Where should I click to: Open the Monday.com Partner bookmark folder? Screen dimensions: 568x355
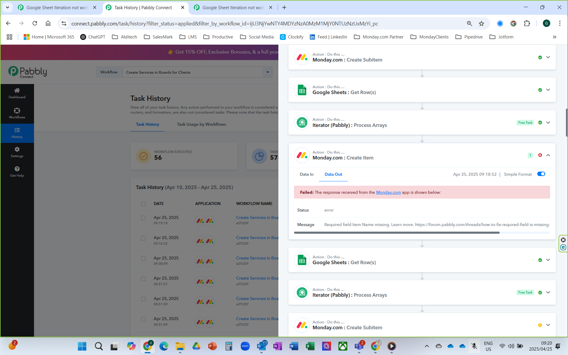[x=379, y=37]
